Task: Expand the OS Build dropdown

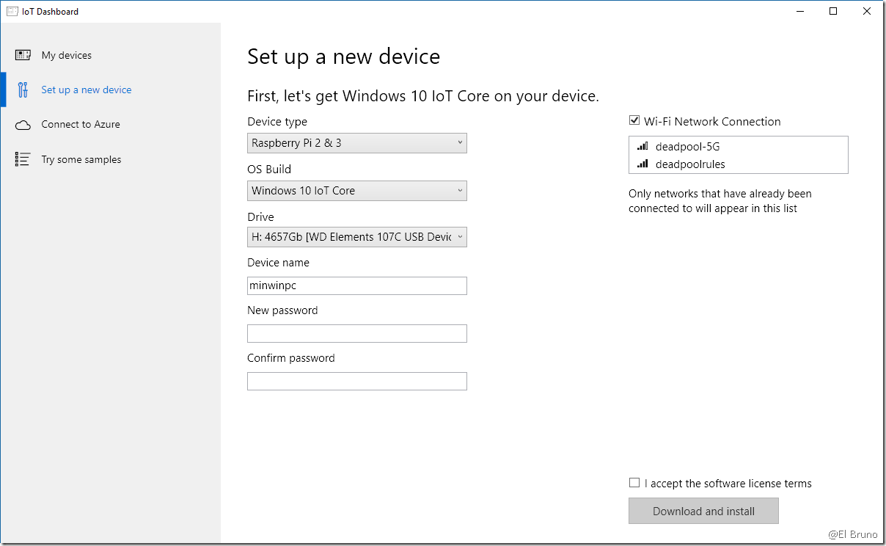Action: [x=356, y=191]
